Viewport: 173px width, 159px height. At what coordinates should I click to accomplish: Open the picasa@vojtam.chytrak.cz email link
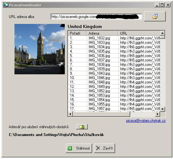(146, 121)
